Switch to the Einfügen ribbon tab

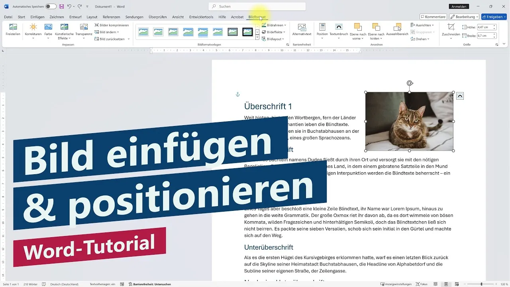pos(37,17)
